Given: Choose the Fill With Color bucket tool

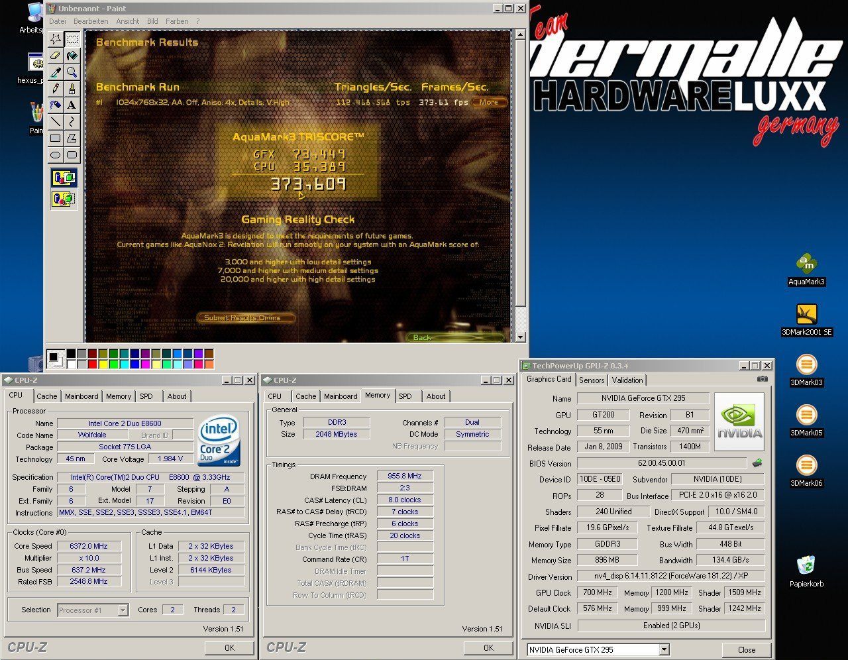Looking at the screenshot, I should click(x=72, y=56).
